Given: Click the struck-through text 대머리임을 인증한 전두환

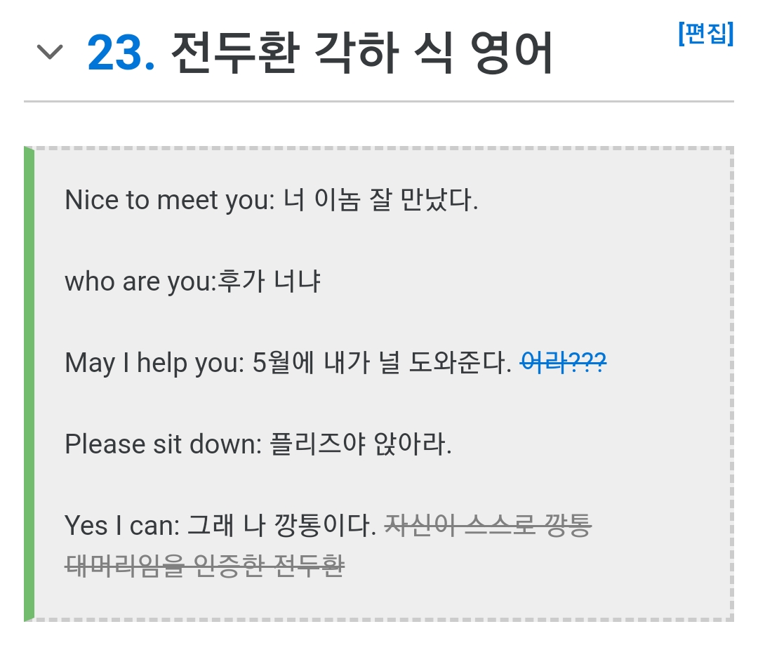Looking at the screenshot, I should tap(204, 565).
